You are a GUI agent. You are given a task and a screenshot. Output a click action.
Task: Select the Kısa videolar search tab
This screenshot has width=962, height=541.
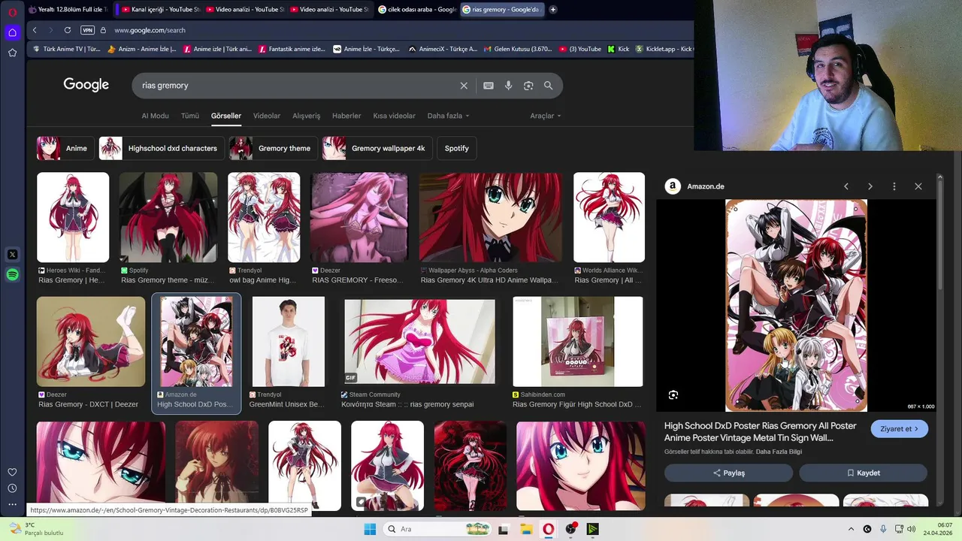[x=394, y=116]
